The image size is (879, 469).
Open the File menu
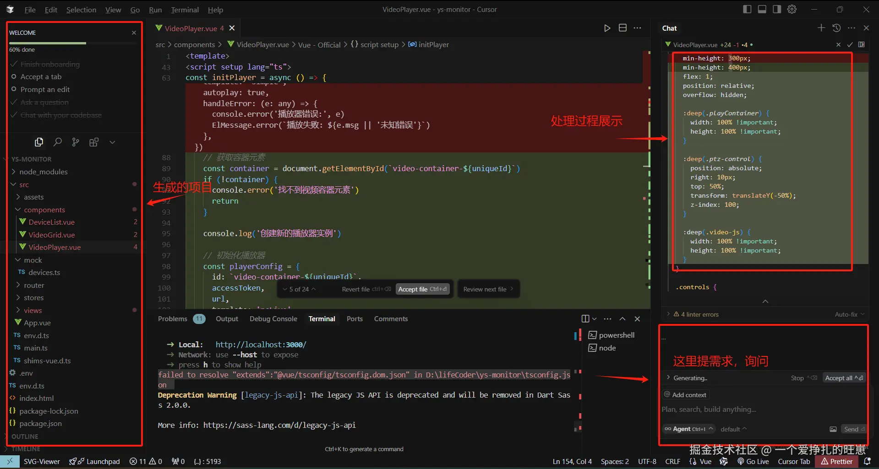click(x=30, y=10)
